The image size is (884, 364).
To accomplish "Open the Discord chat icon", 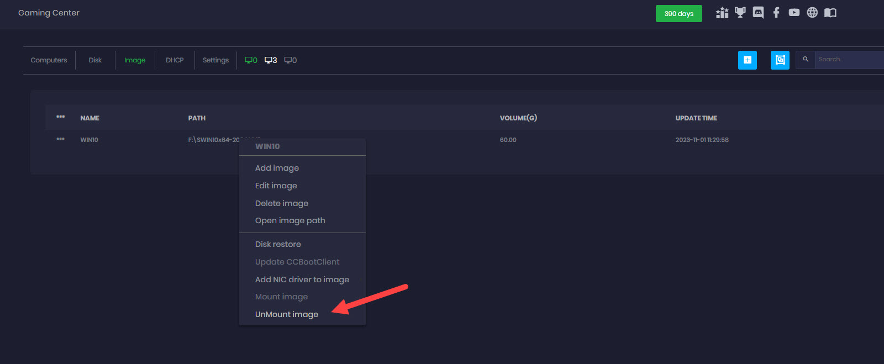I will coord(758,13).
